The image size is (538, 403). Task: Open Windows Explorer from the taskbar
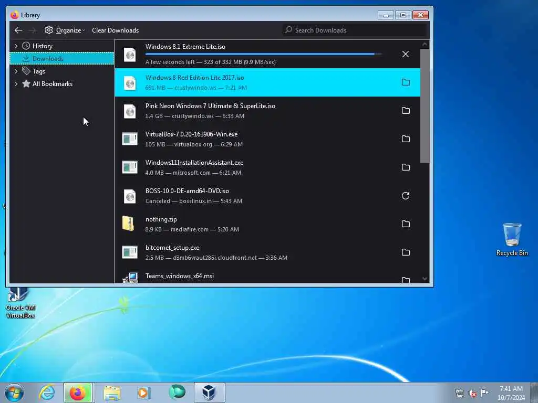(x=112, y=393)
